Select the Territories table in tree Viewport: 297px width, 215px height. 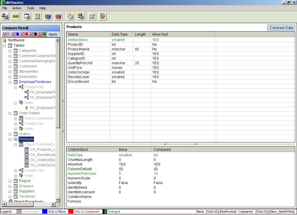[x=27, y=196]
